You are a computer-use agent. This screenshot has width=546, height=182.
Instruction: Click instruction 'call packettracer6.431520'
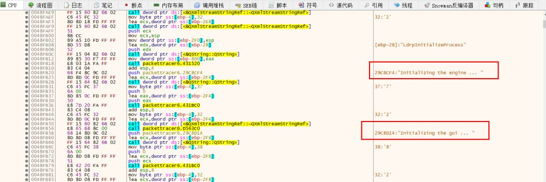(x=164, y=63)
